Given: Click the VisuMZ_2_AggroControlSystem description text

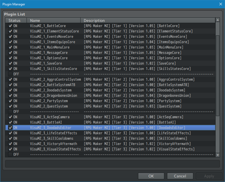Looking at the screenshot, I should [139, 79].
